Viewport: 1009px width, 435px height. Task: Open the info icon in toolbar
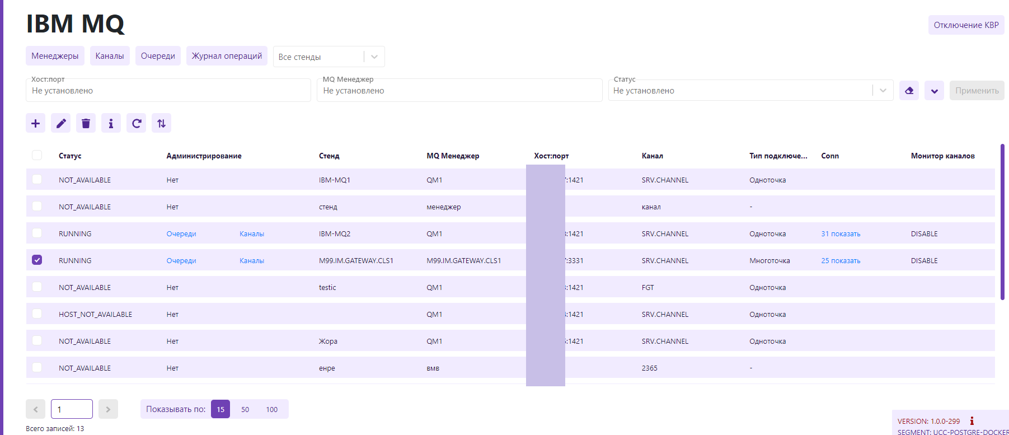coord(111,123)
